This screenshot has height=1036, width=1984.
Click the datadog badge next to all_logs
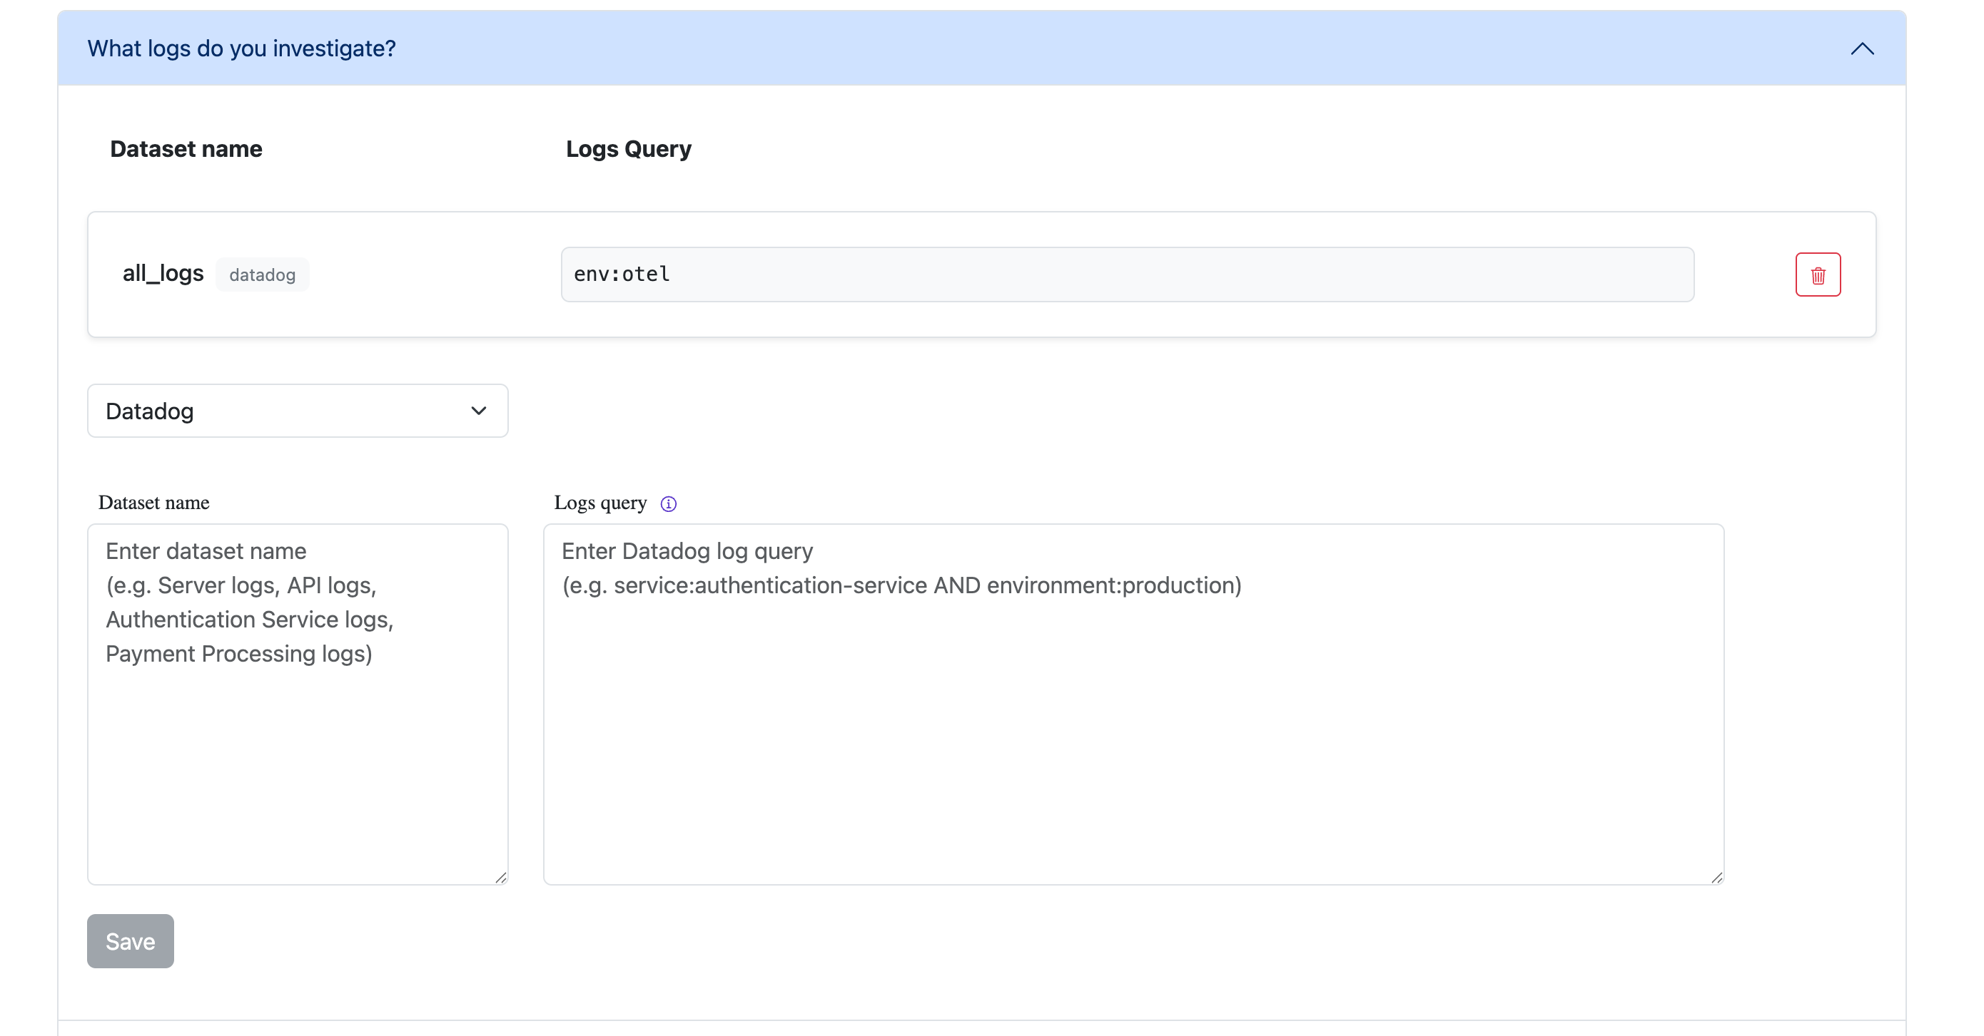click(x=262, y=275)
